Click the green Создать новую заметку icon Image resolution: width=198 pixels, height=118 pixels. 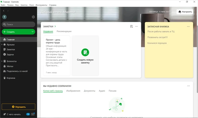85,52
